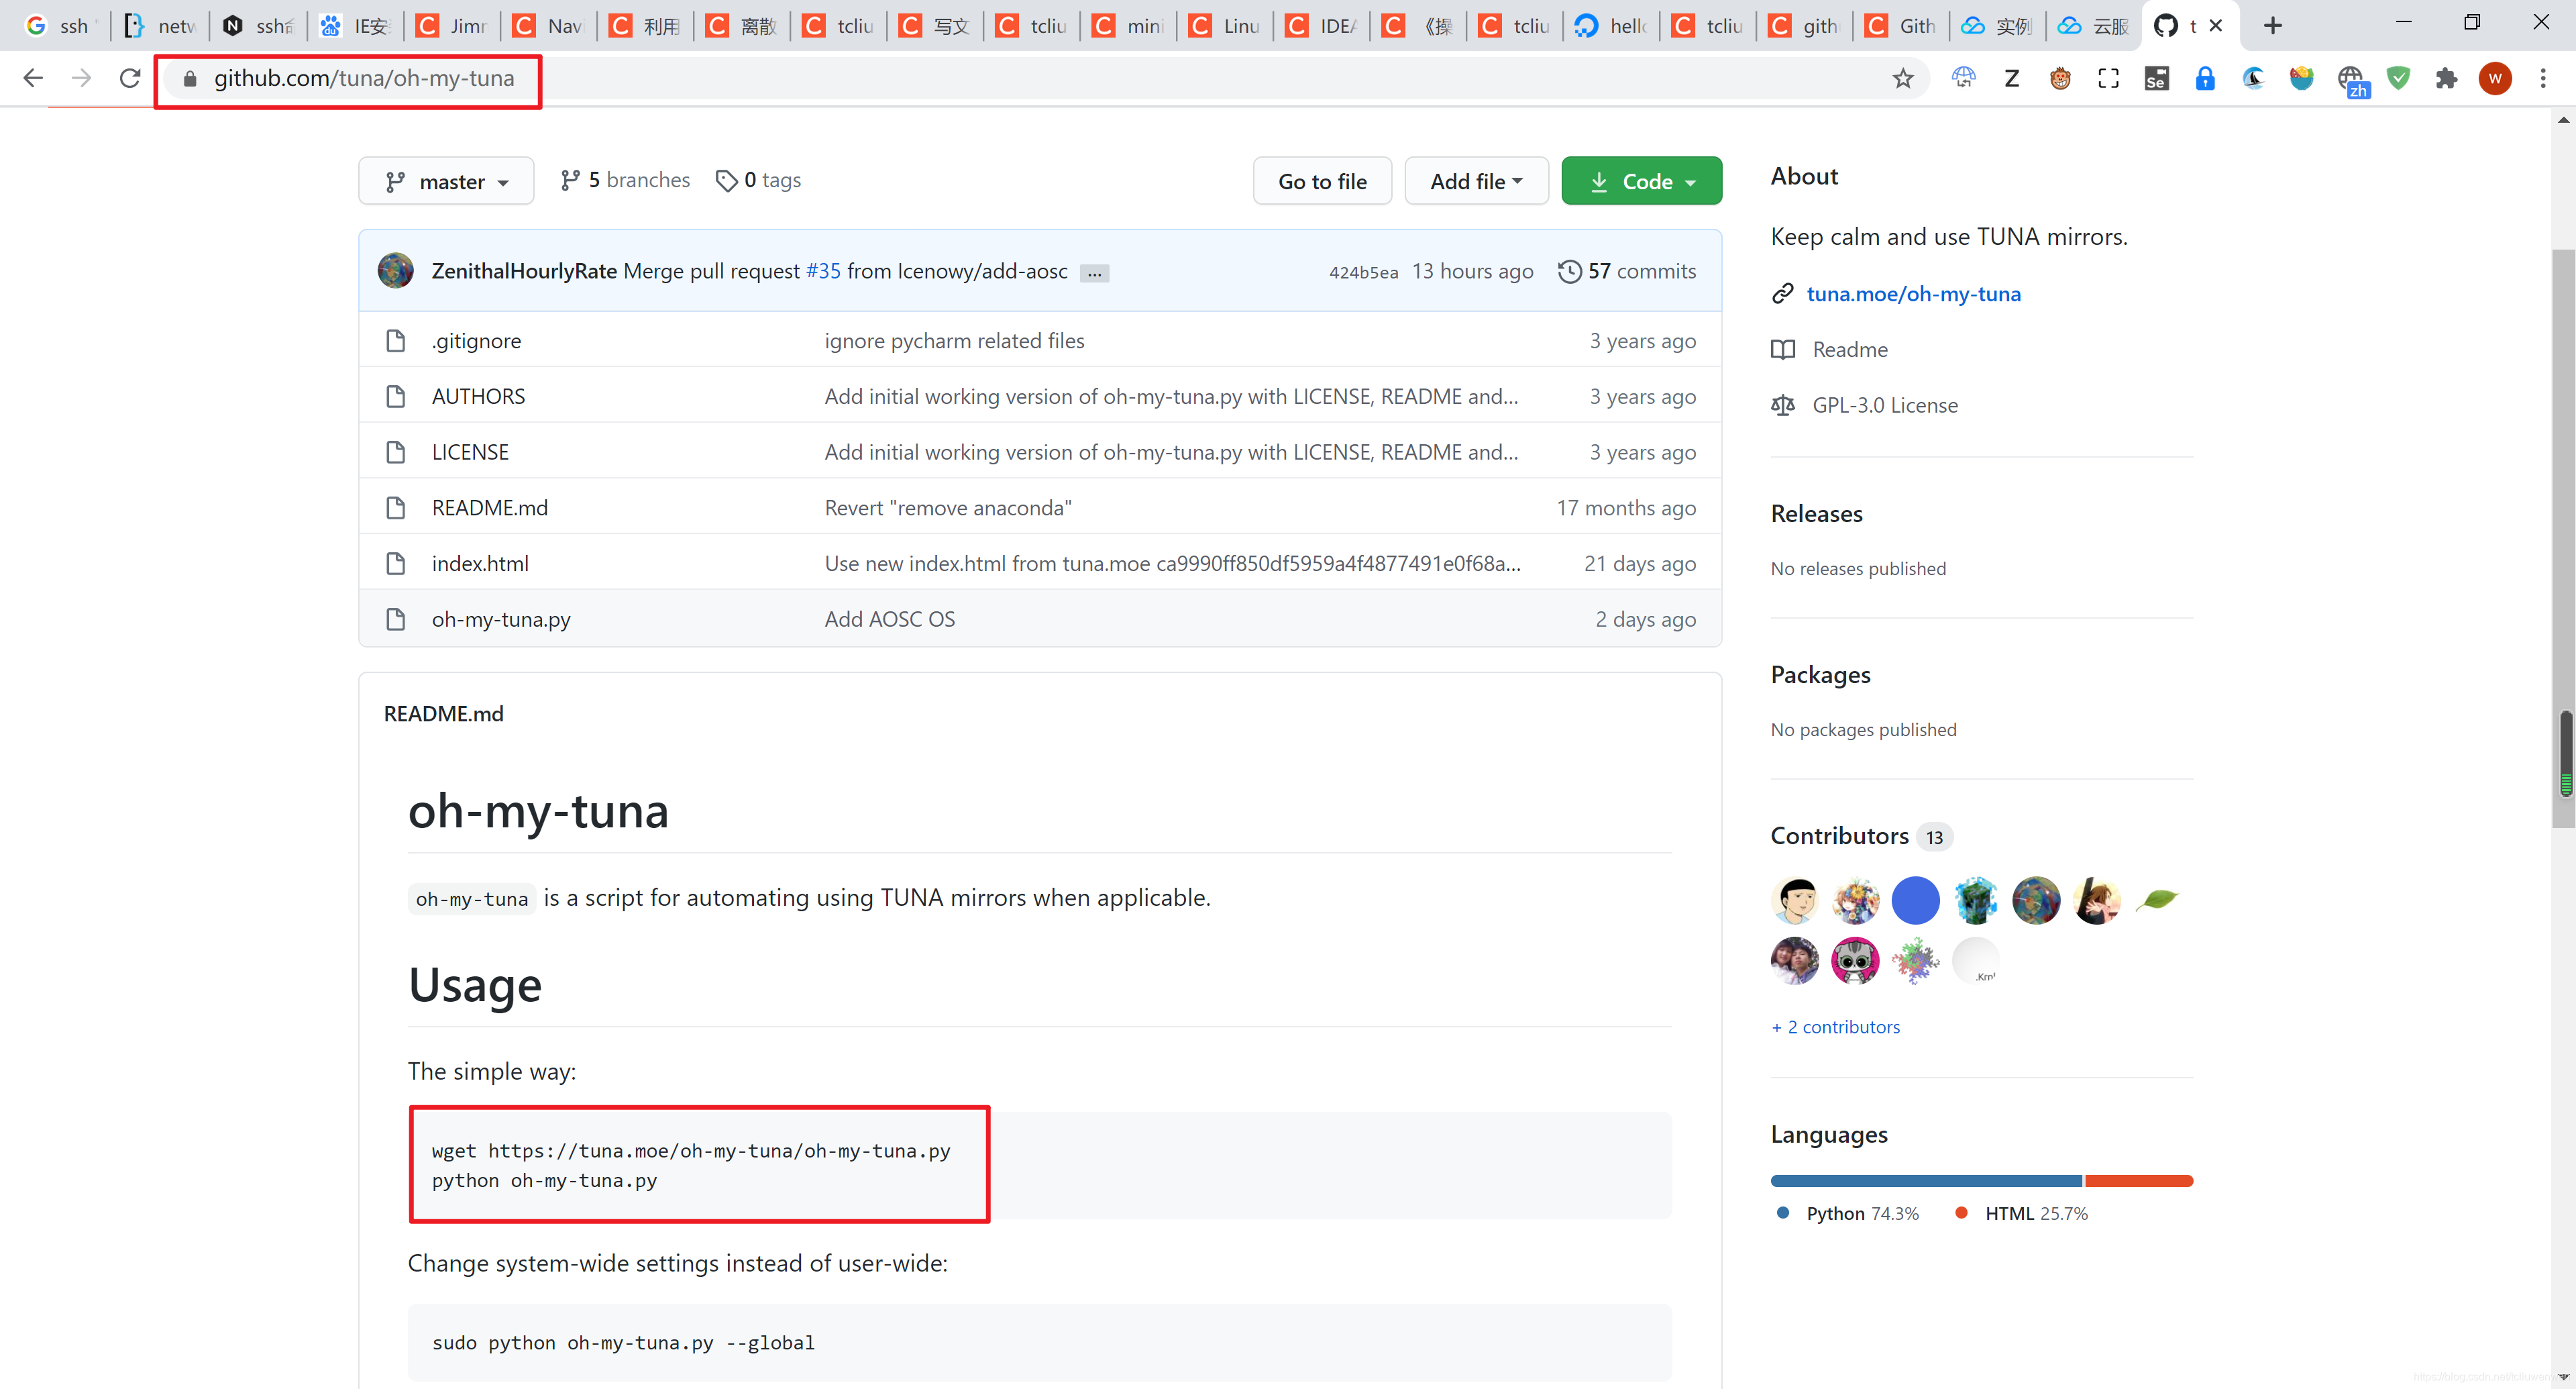The image size is (2576, 1389).
Task: Click the solid blue contributor avatar
Action: (x=1915, y=900)
